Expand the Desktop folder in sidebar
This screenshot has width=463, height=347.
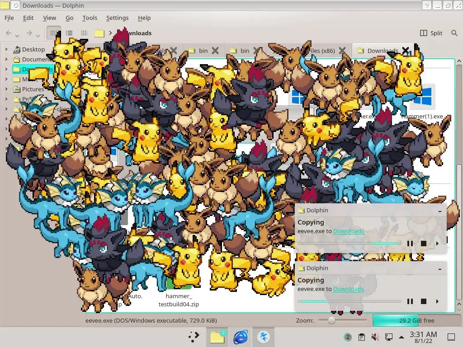click(x=6, y=49)
